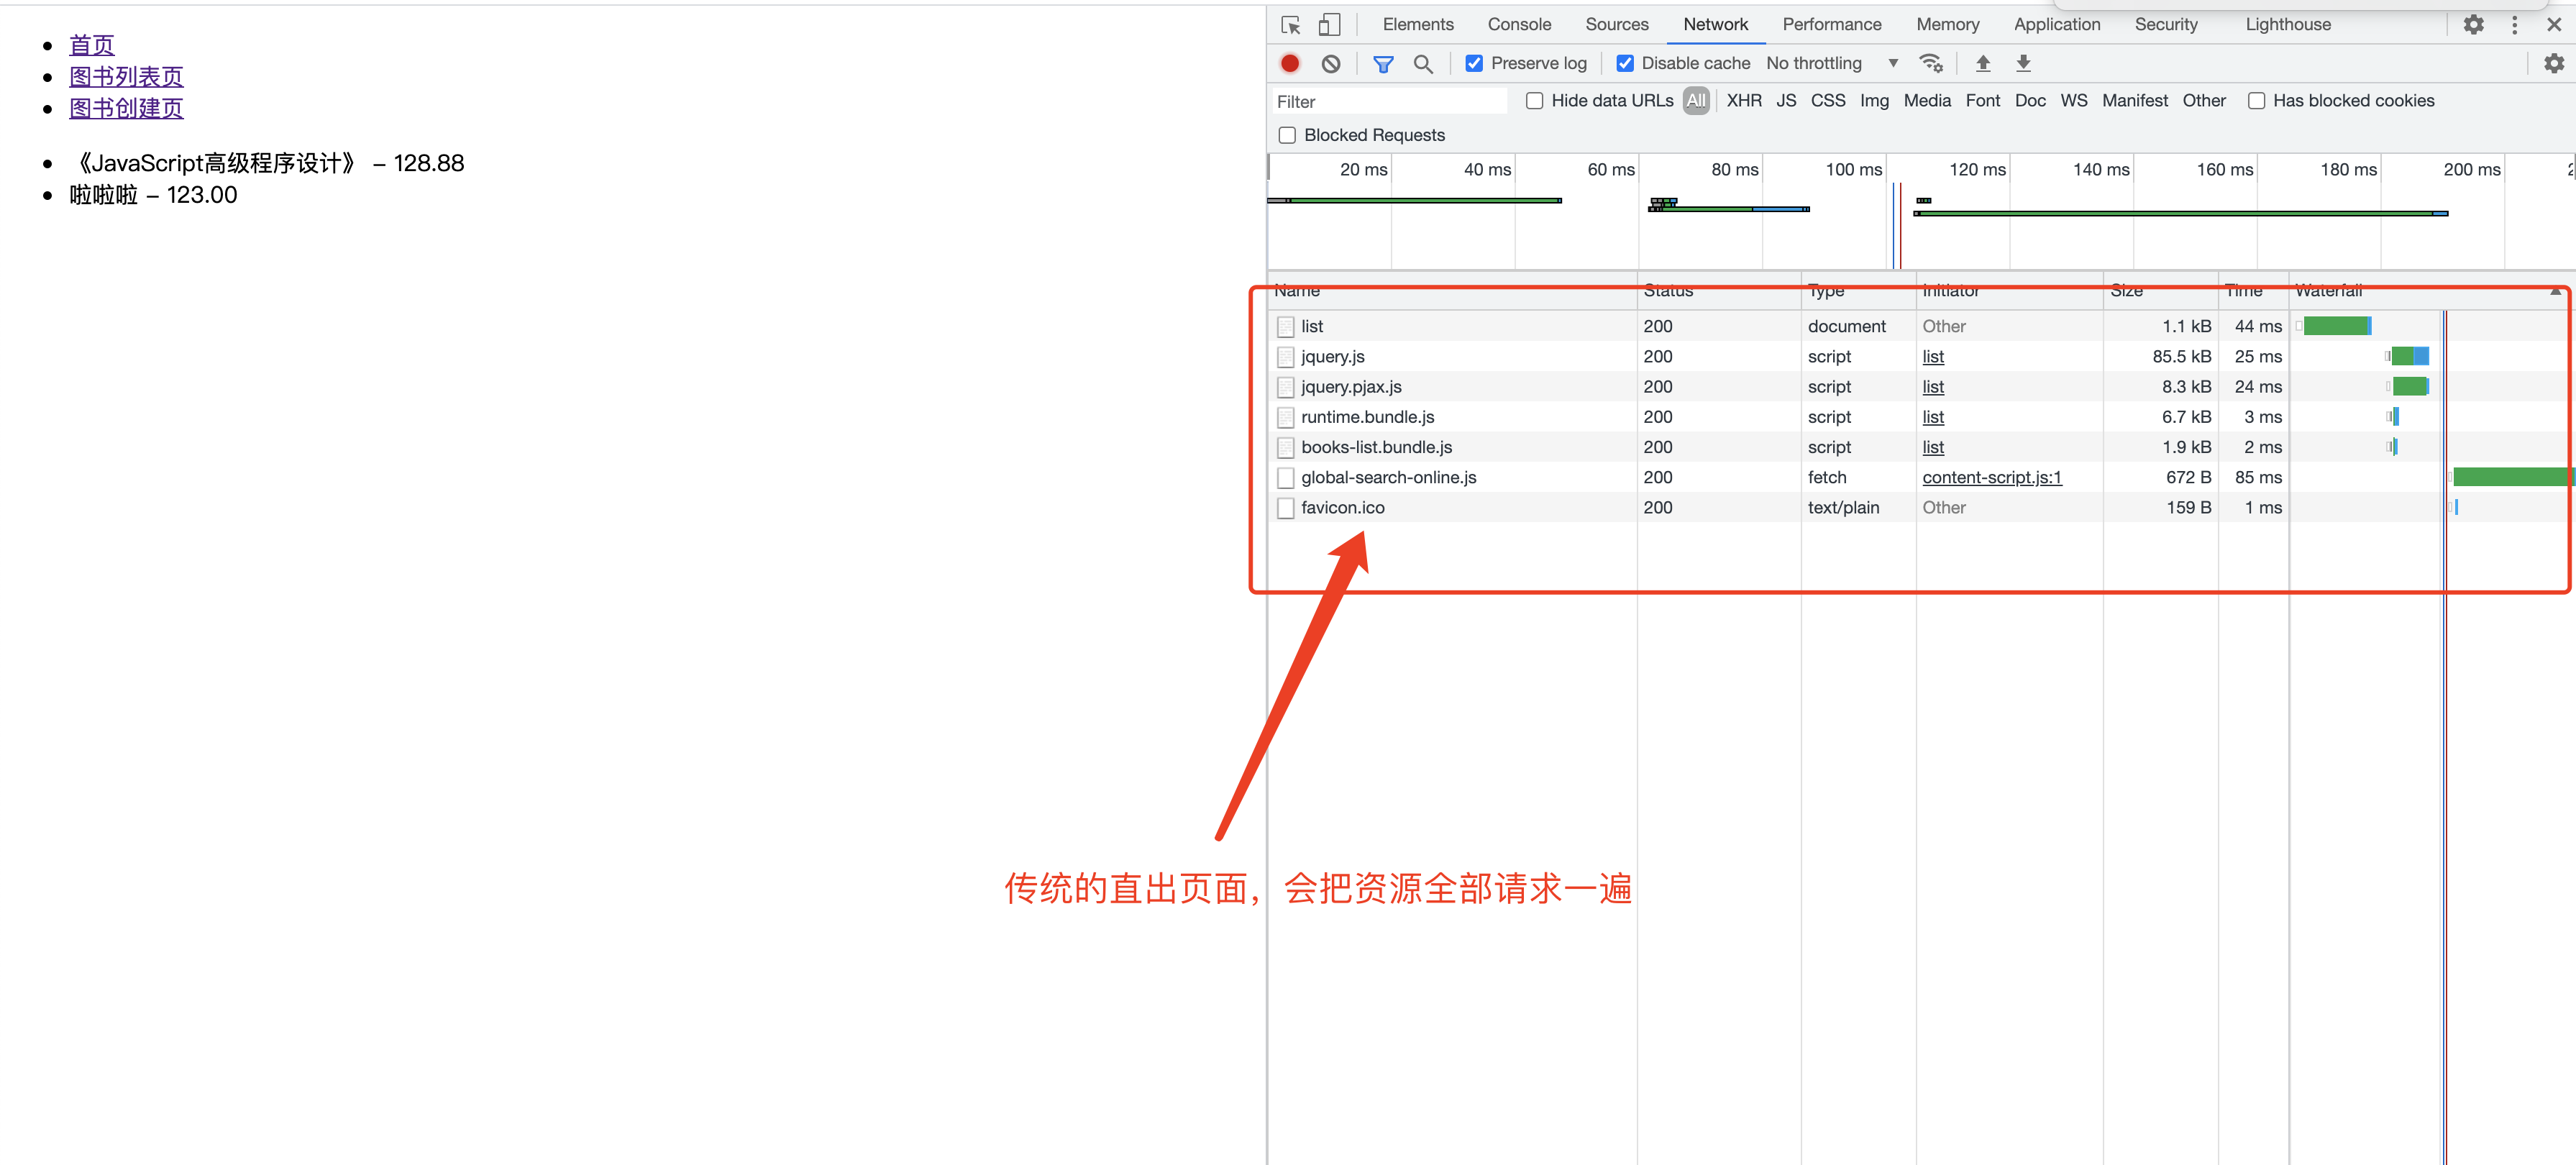Filter requests by Manifest
This screenshot has height=1165, width=2576.
2134,101
